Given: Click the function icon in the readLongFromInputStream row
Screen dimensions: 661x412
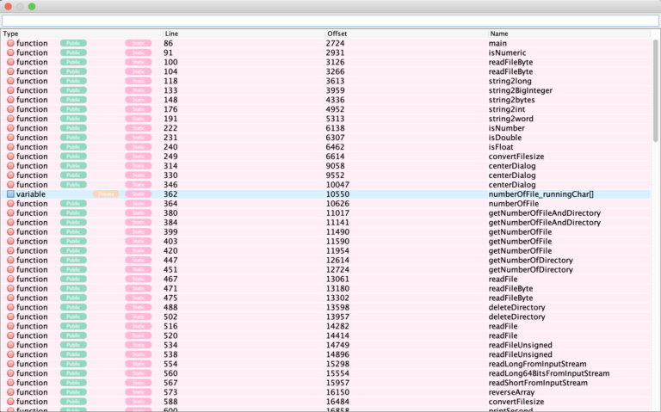Looking at the screenshot, I should (x=10, y=364).
